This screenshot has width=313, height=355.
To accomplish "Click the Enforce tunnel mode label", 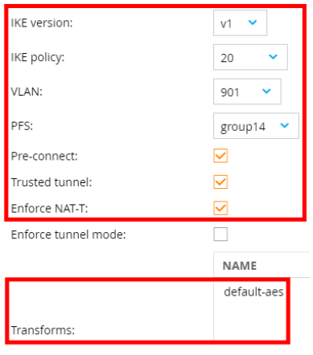I will (68, 235).
